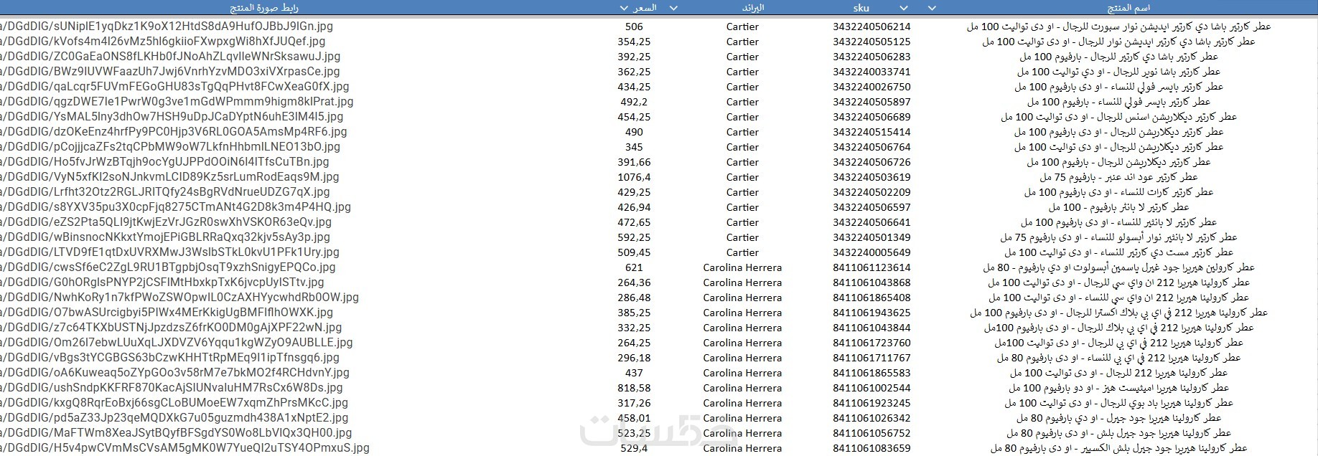Click sku cell 8411061123614
Viewport: 1318px width, 456px height.
(871, 267)
